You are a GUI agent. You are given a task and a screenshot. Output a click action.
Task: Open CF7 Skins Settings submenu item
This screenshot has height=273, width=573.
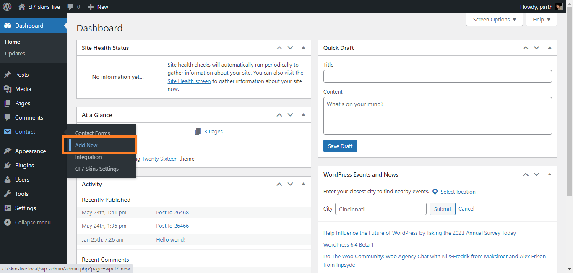click(x=97, y=169)
